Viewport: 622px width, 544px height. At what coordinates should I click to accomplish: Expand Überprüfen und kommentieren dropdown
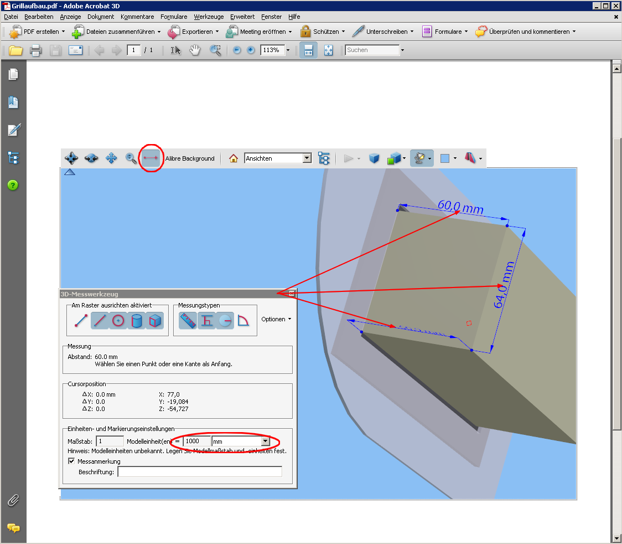[x=574, y=32]
